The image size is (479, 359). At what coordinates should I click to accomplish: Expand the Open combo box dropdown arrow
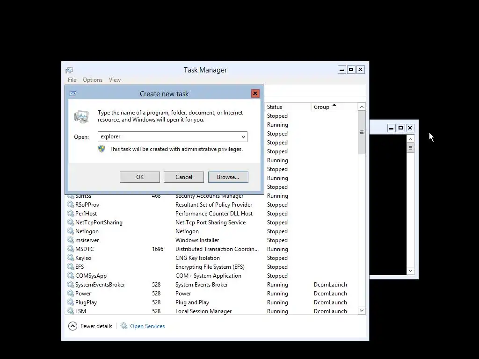(243, 137)
